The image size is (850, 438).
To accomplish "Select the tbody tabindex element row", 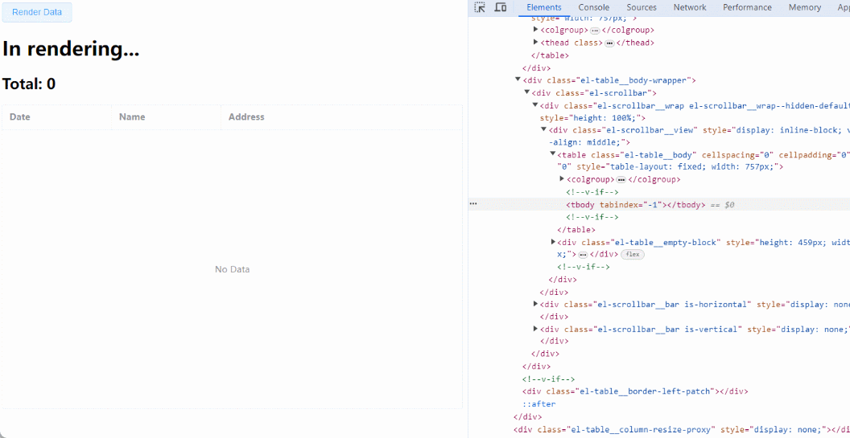I will (x=658, y=204).
